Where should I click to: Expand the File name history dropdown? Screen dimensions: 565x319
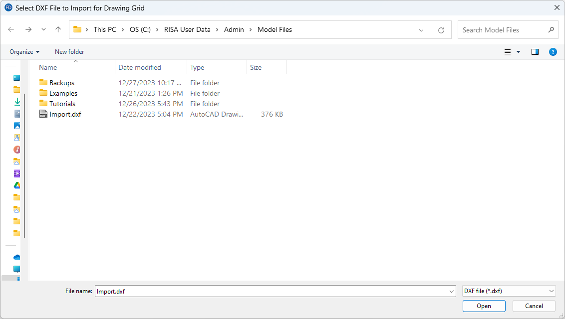click(452, 291)
